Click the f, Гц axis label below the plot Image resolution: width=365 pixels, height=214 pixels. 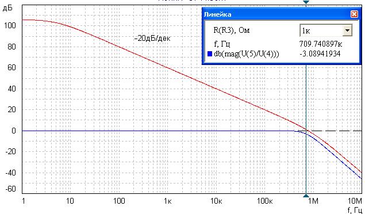pos(355,211)
